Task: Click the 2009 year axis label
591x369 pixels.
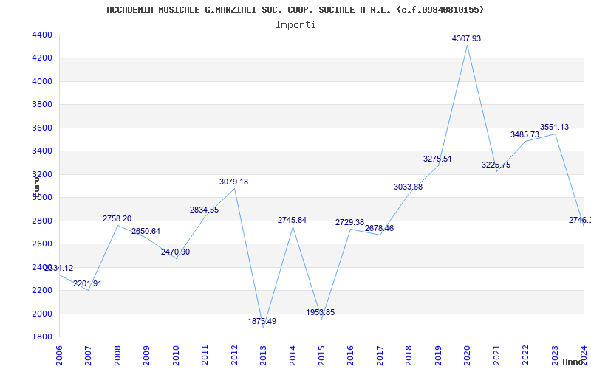Action: (x=146, y=356)
